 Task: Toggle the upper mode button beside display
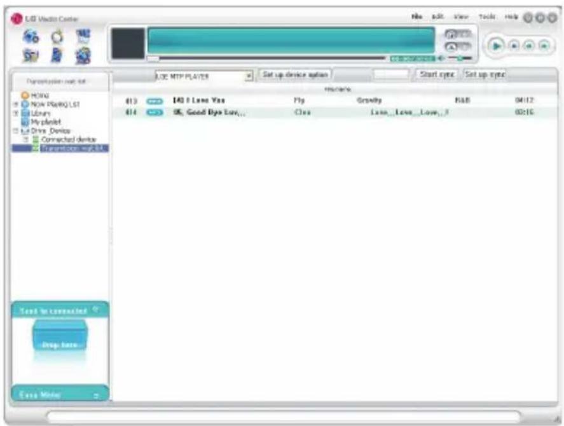pyautogui.click(x=458, y=34)
